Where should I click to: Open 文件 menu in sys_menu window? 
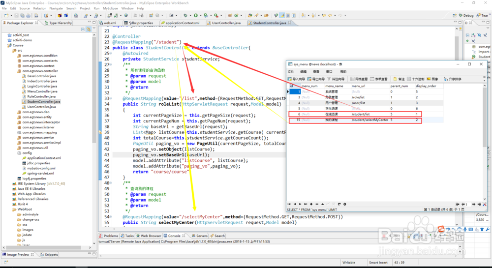coord(291,72)
